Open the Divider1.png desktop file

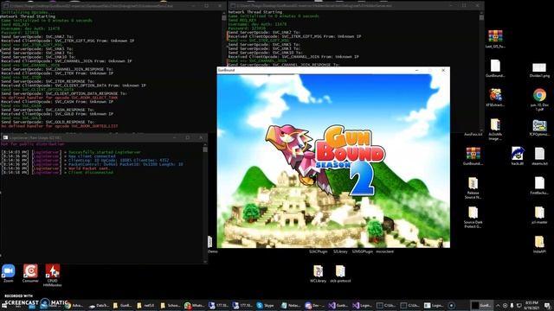click(539, 70)
